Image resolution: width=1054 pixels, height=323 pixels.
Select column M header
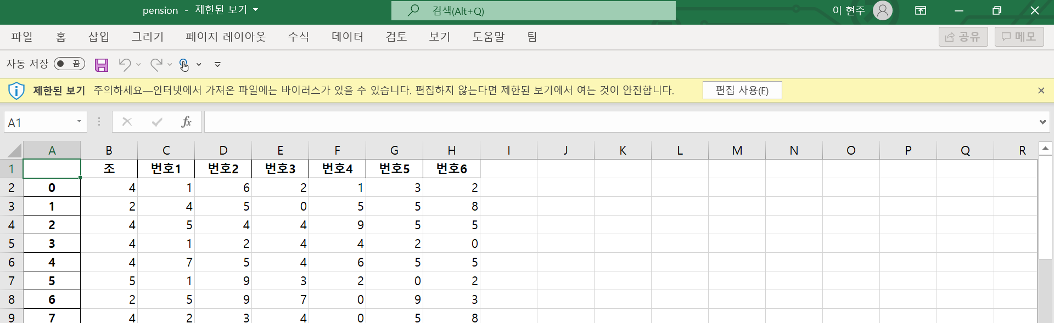(x=737, y=150)
